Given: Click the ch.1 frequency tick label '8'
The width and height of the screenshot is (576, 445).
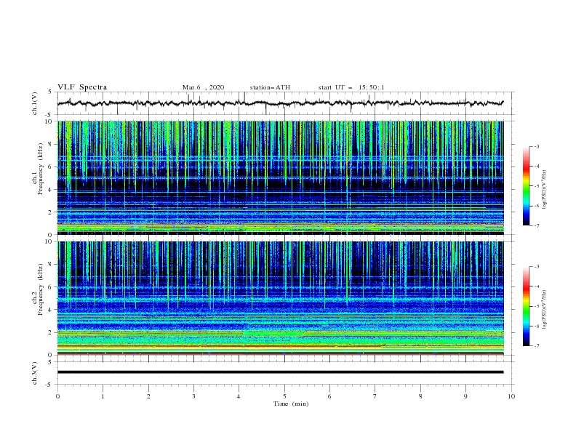Looking at the screenshot, I should pos(52,144).
